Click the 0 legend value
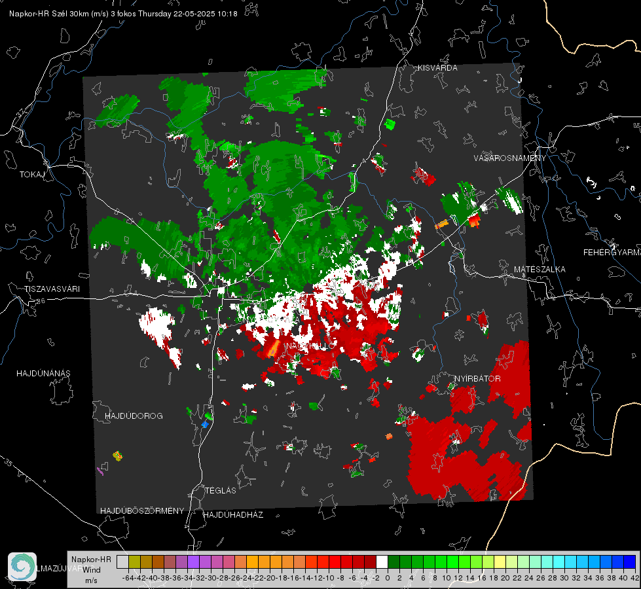 click(x=388, y=578)
